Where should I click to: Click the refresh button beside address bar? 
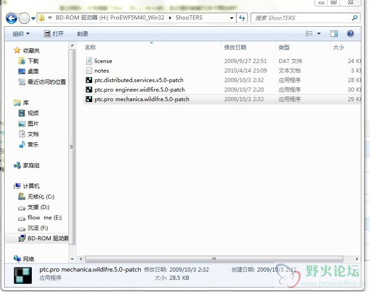tap(242, 18)
